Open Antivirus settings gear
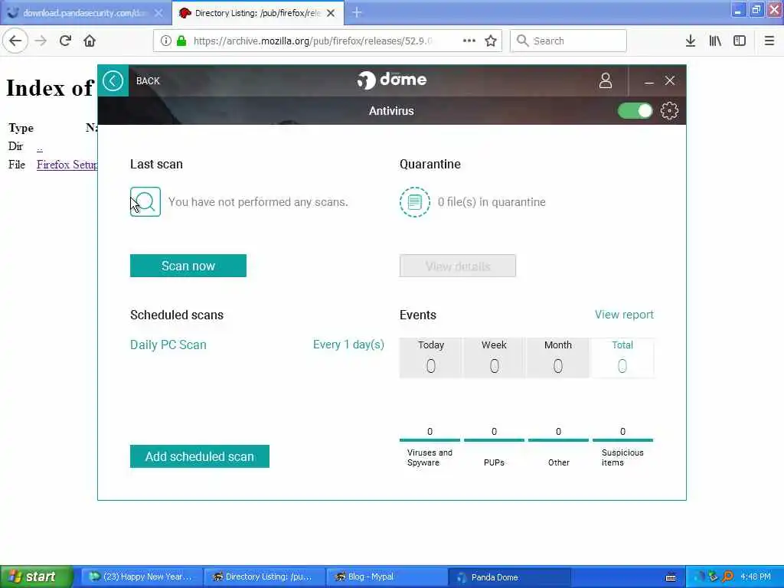 tap(669, 110)
